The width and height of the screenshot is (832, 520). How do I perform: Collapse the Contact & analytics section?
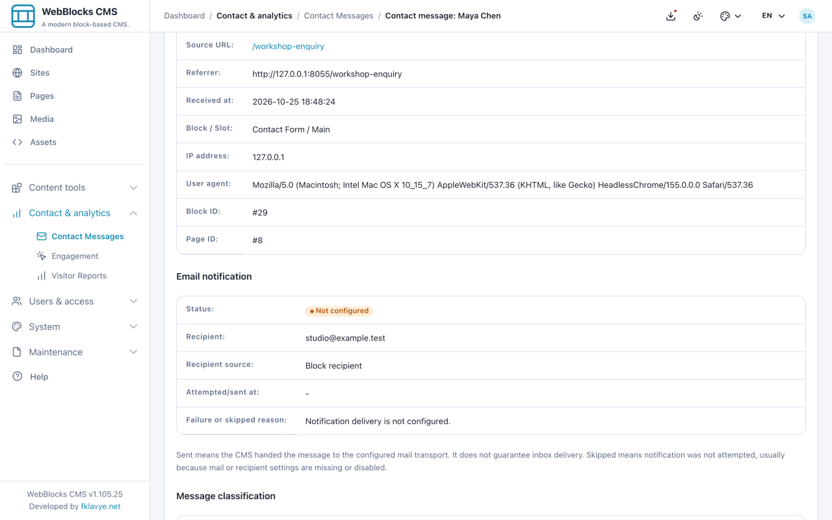[x=75, y=213]
